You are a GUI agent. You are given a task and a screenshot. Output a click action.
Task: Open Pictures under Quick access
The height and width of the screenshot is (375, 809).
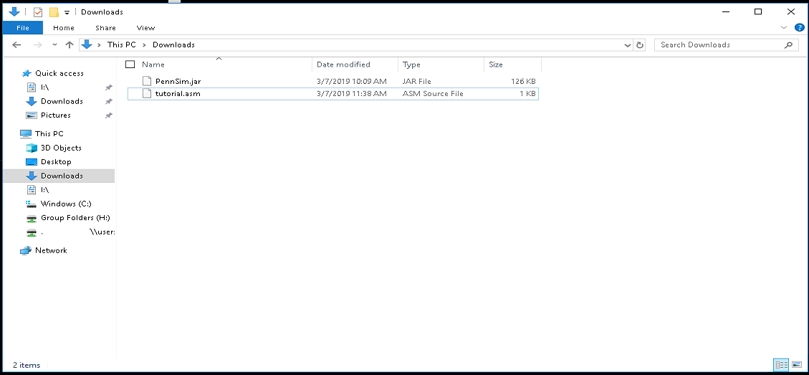[x=56, y=115]
